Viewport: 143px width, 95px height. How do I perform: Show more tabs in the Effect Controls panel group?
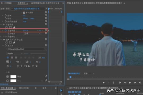63,3
